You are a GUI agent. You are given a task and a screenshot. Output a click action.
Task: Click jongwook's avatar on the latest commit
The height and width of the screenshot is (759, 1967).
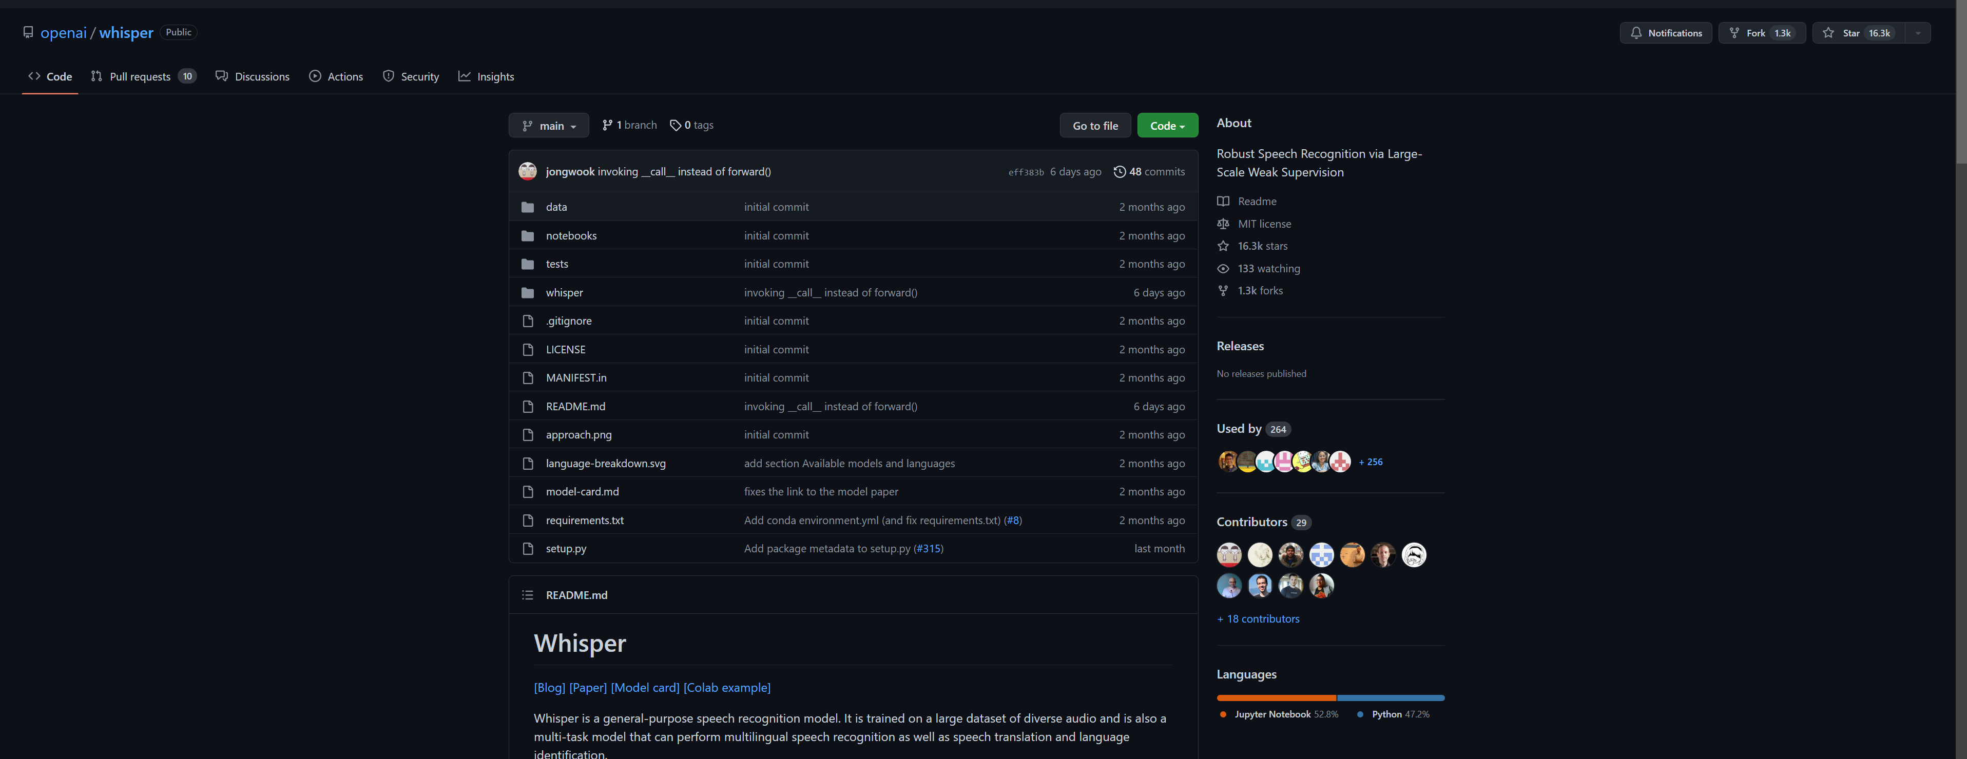(x=528, y=171)
